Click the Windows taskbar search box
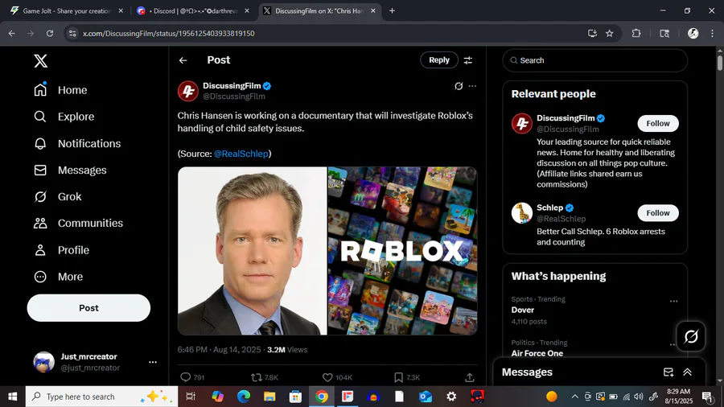The height and width of the screenshot is (407, 724). tap(101, 397)
